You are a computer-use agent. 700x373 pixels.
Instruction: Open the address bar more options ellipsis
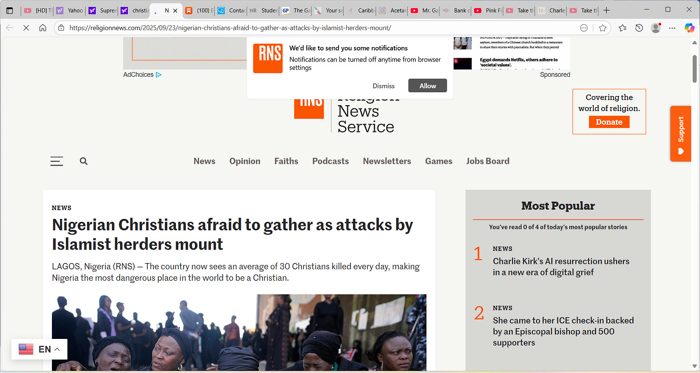584,28
